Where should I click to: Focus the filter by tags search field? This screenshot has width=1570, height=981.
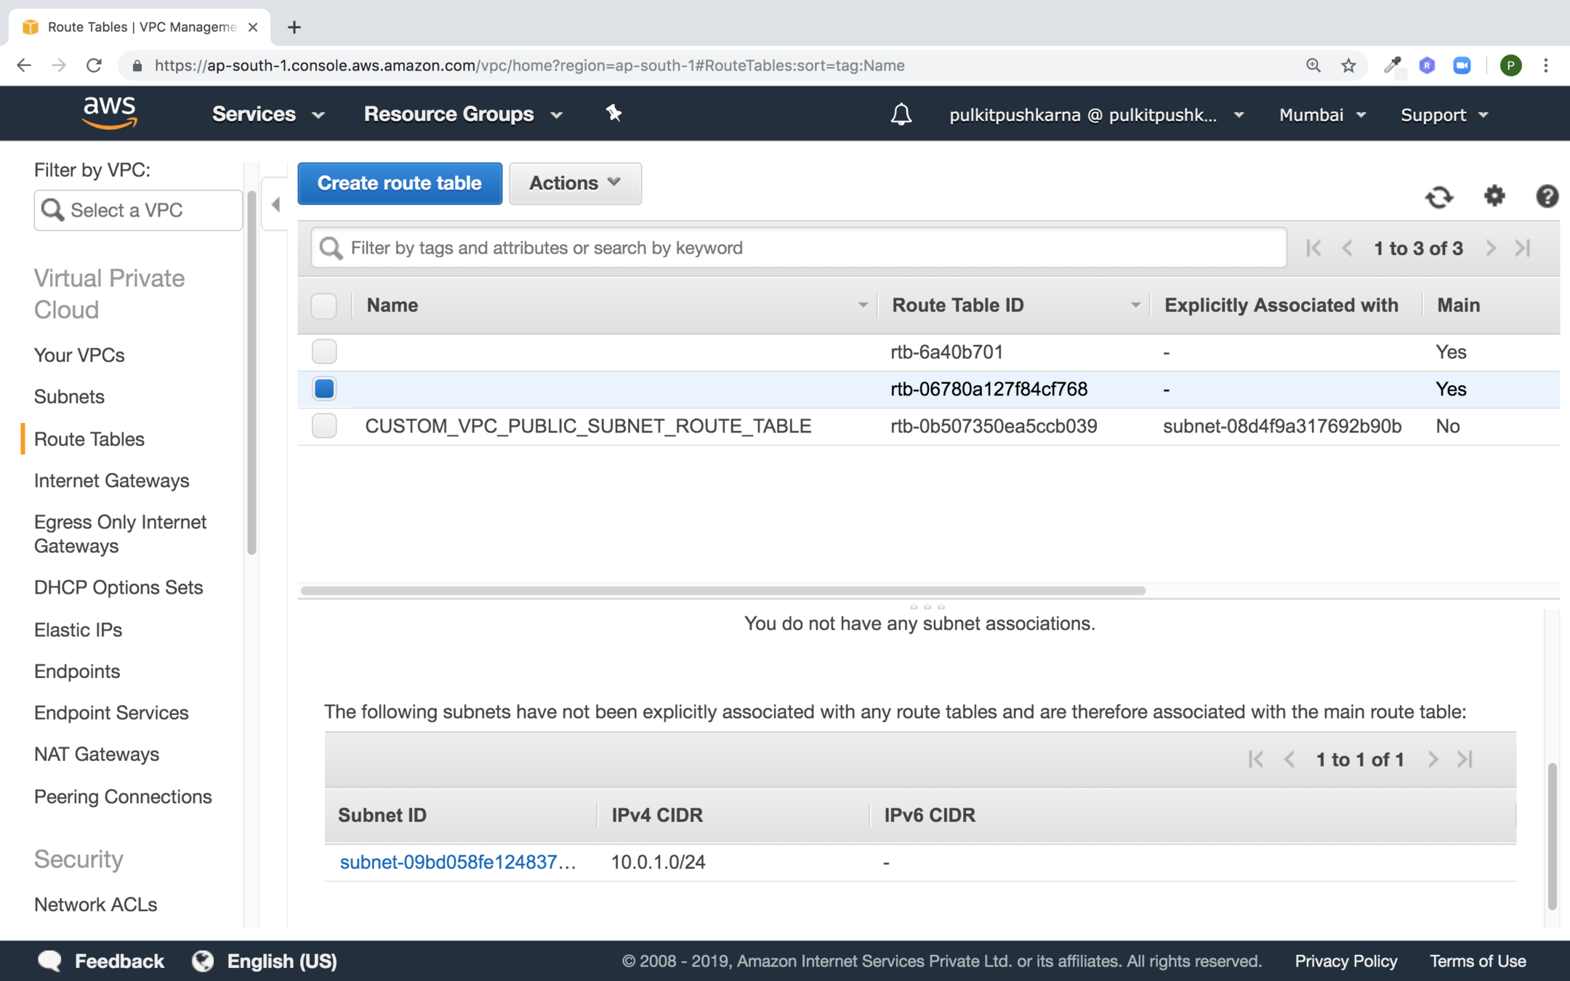(800, 248)
